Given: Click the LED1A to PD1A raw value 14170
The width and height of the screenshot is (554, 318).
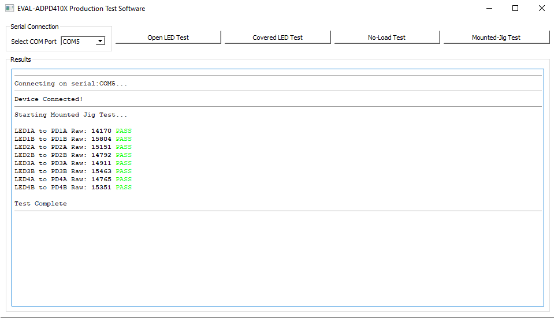Looking at the screenshot, I should point(101,131).
